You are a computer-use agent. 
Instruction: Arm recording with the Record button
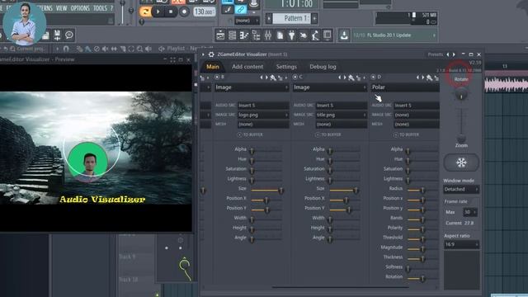[x=184, y=12]
